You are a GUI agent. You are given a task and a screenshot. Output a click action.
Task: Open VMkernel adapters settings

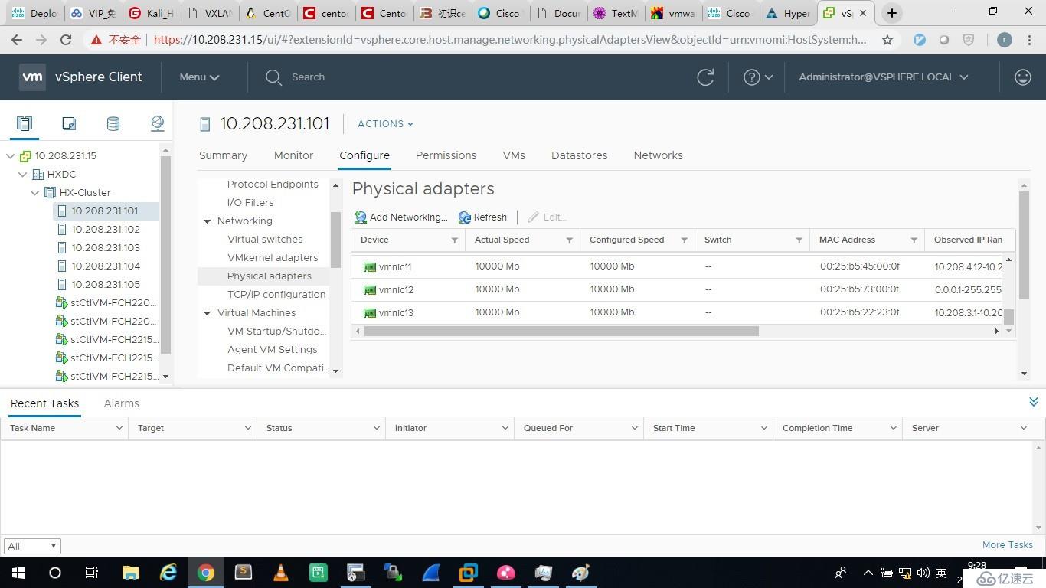pos(273,258)
